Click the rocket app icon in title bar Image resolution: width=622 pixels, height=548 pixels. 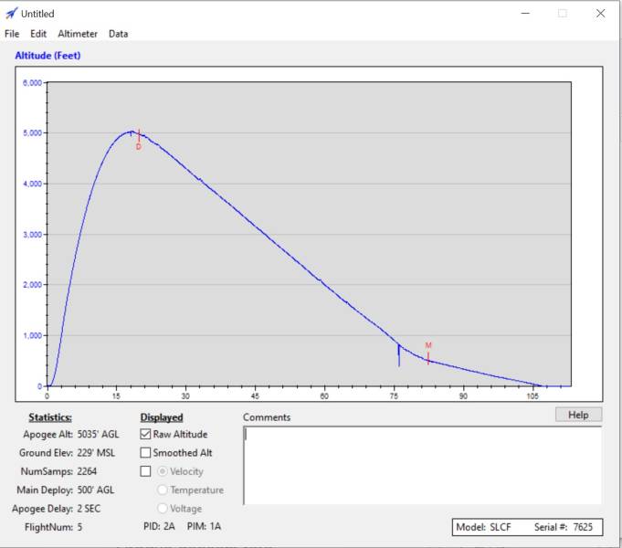point(11,14)
